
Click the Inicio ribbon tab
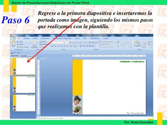click(19, 38)
